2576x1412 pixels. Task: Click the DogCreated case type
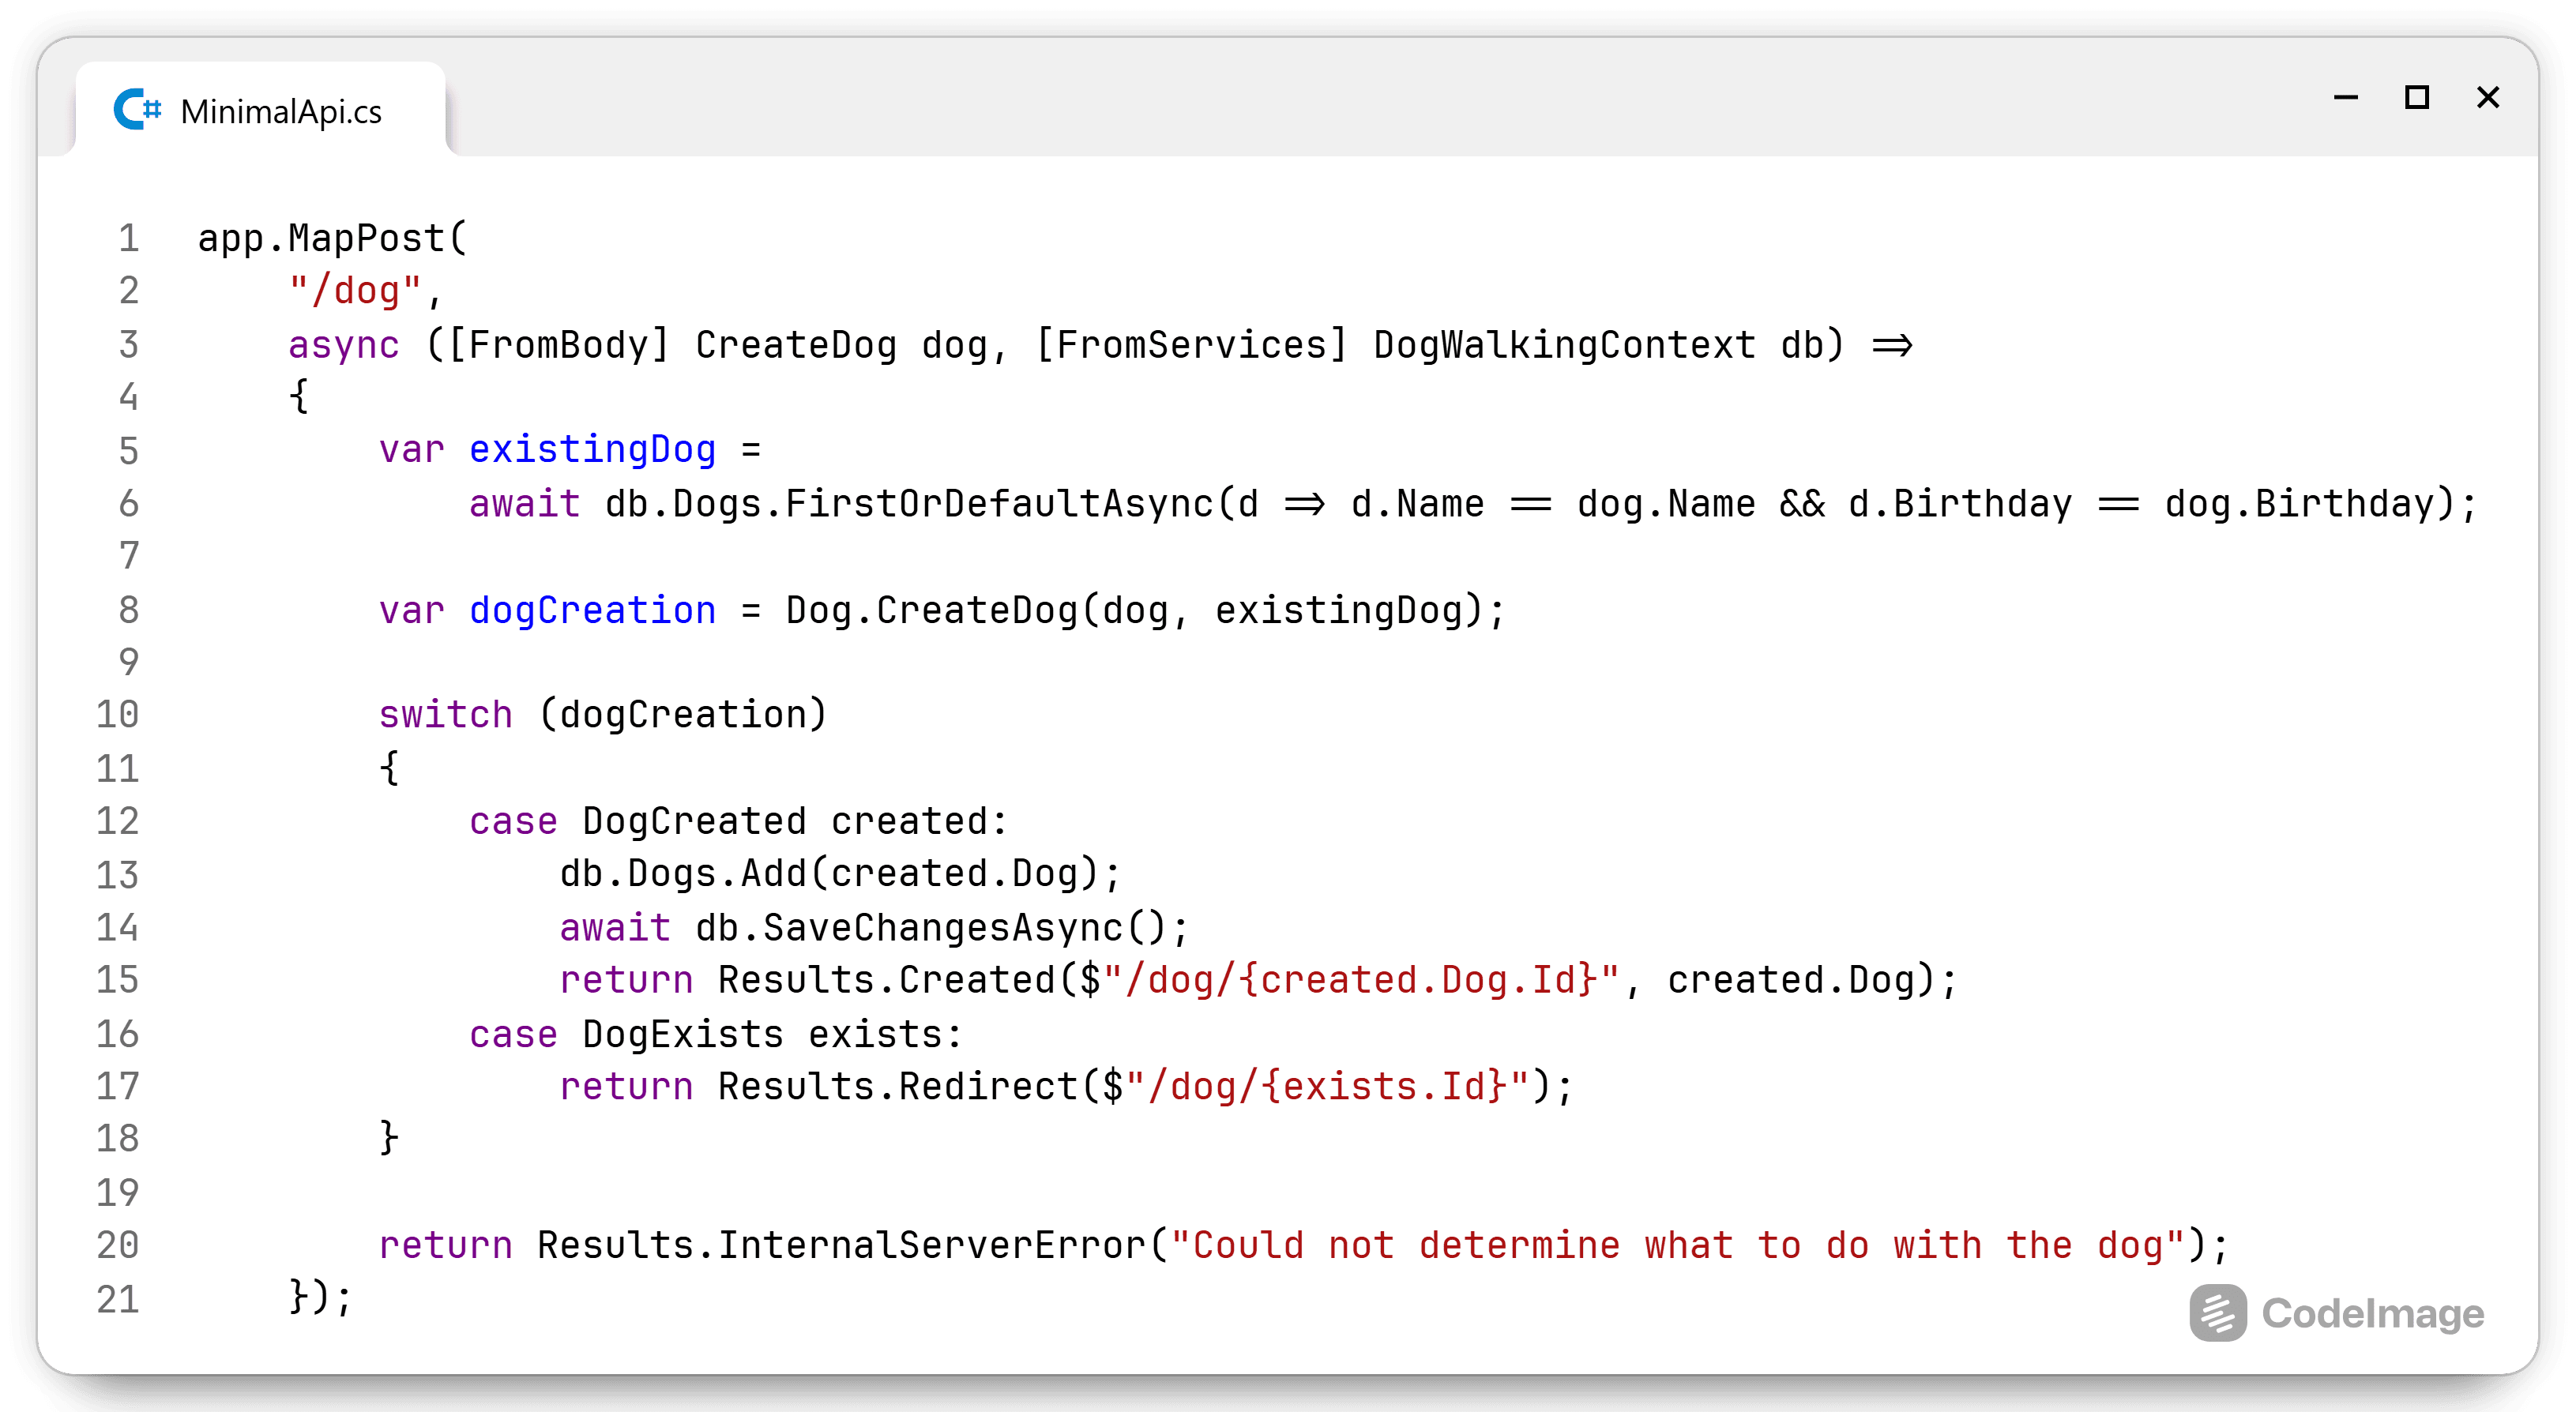693,821
